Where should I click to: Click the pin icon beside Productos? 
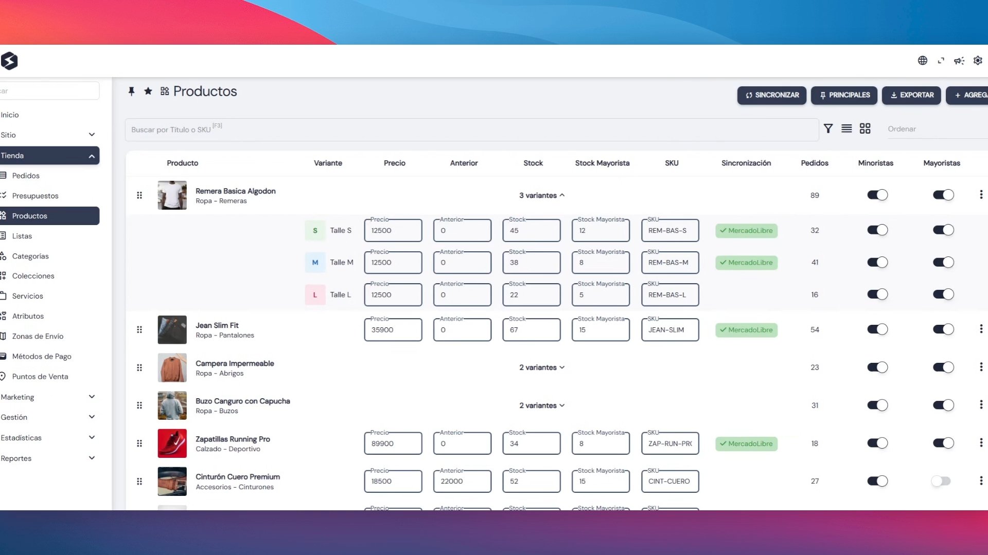pyautogui.click(x=131, y=91)
